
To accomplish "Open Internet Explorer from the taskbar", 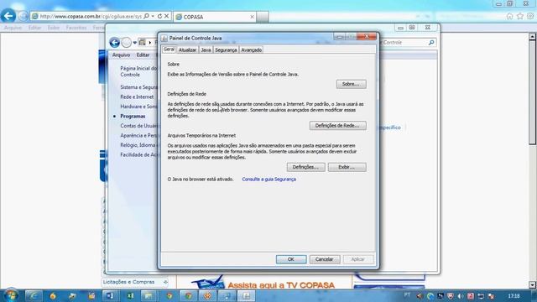I will (34, 296).
